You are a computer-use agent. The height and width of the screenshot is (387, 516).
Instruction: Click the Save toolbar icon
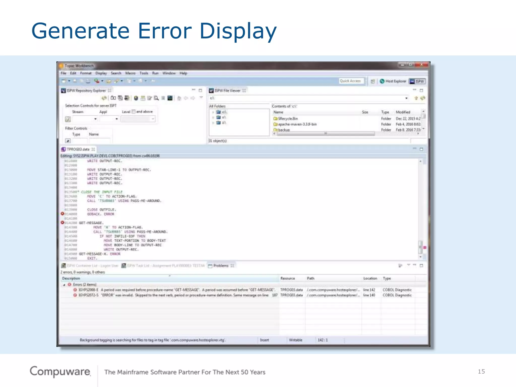(75, 81)
